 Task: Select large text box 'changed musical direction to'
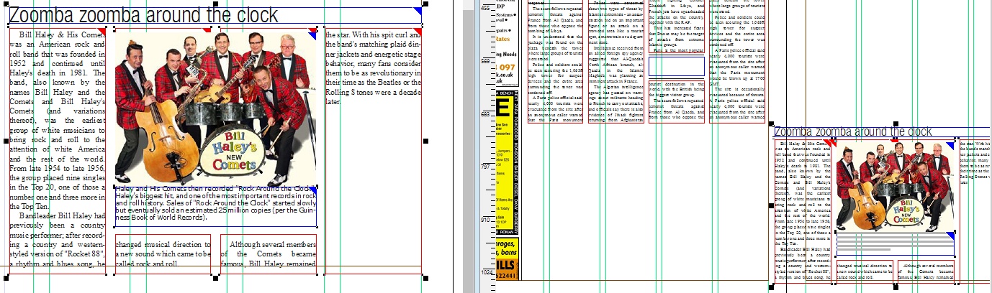[163, 254]
